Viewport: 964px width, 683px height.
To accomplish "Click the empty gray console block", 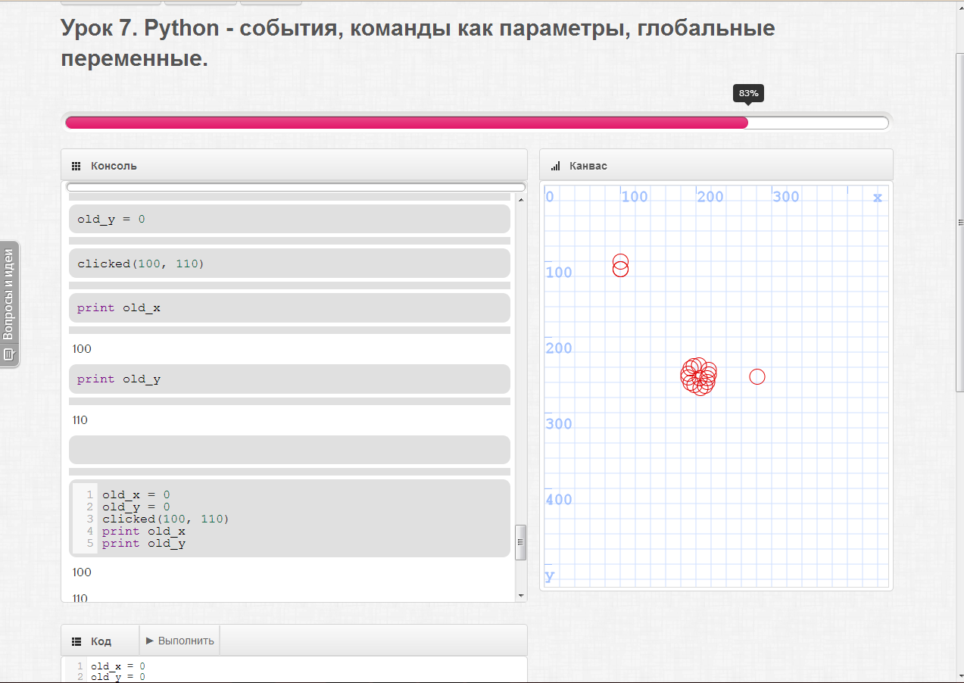I will (289, 450).
